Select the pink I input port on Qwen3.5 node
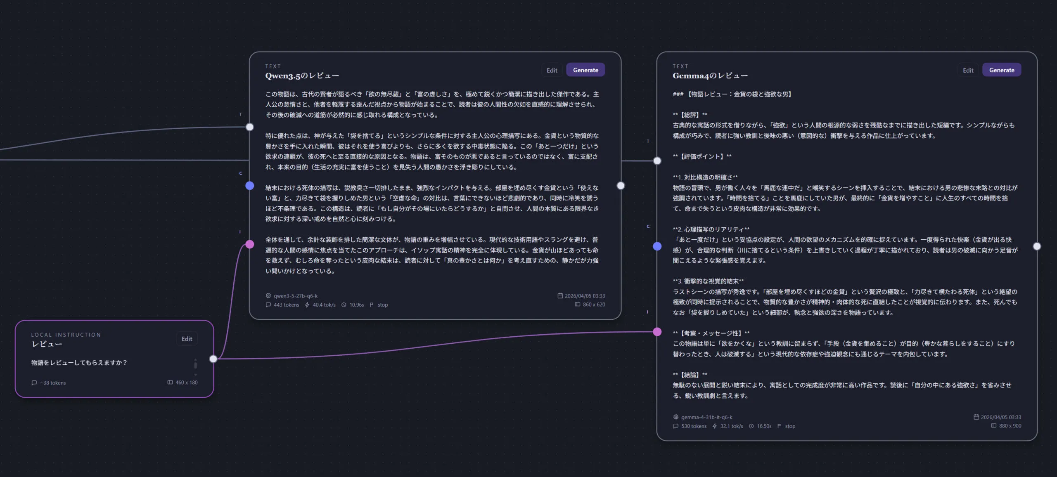Viewport: 1057px width, 477px height. coord(250,244)
